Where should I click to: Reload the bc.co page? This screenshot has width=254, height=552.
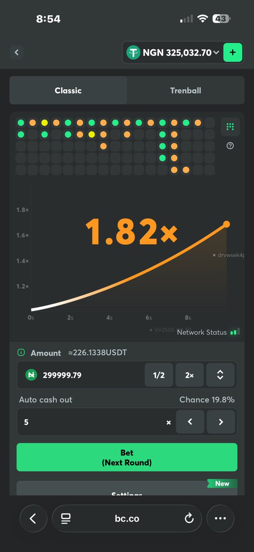pyautogui.click(x=189, y=518)
